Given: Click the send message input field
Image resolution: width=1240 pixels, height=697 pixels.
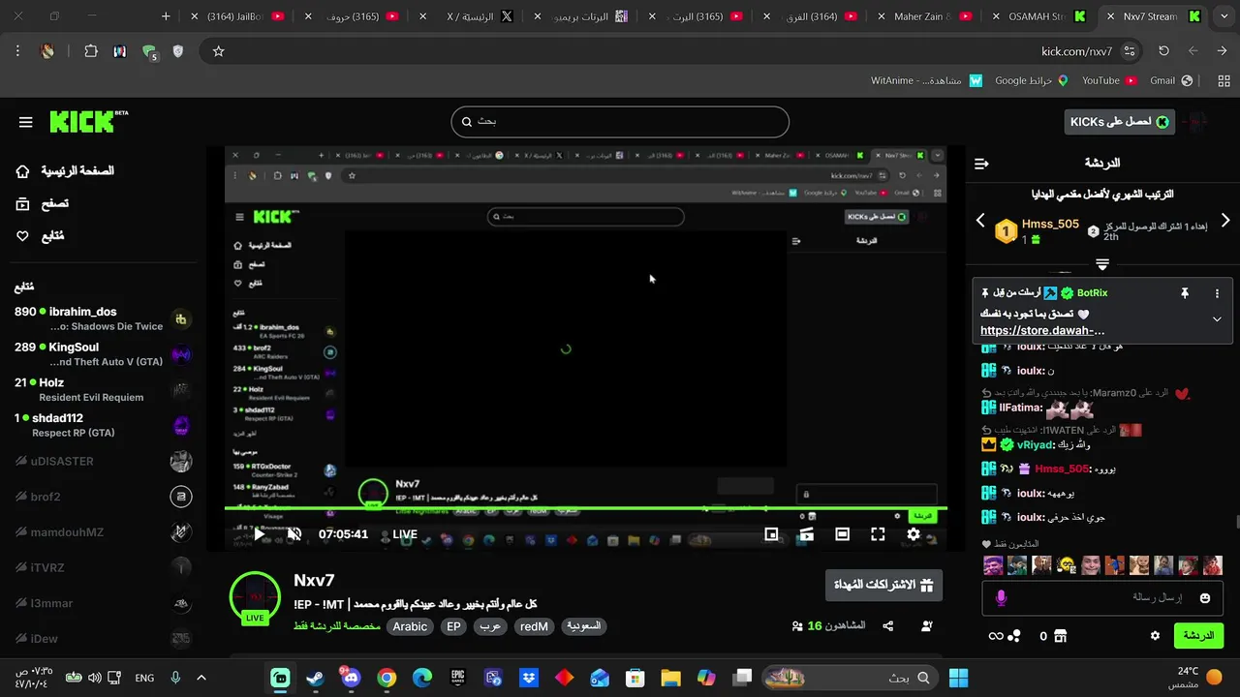Looking at the screenshot, I should [1102, 598].
